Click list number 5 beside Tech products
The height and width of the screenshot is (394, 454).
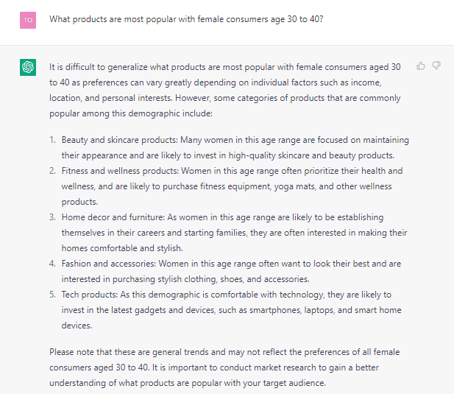pos(53,295)
